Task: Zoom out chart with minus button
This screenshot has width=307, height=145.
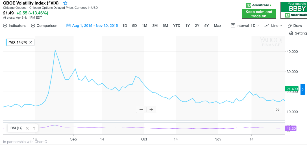Action: [141, 110]
